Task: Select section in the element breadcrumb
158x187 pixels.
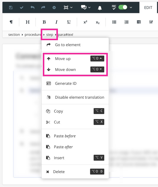Action: 14,35
